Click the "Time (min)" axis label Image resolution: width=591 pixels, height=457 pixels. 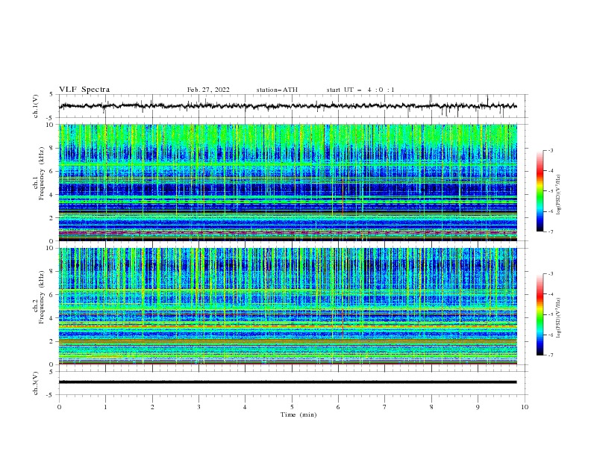298,414
